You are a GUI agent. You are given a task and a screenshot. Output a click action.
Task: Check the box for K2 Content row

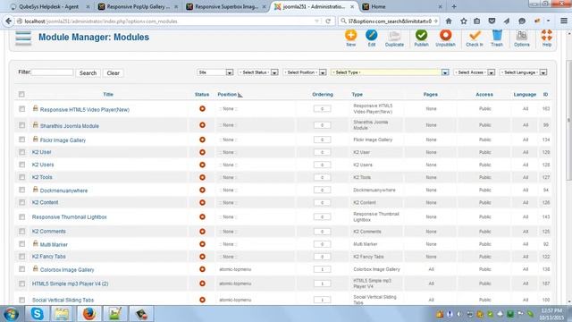(x=21, y=202)
